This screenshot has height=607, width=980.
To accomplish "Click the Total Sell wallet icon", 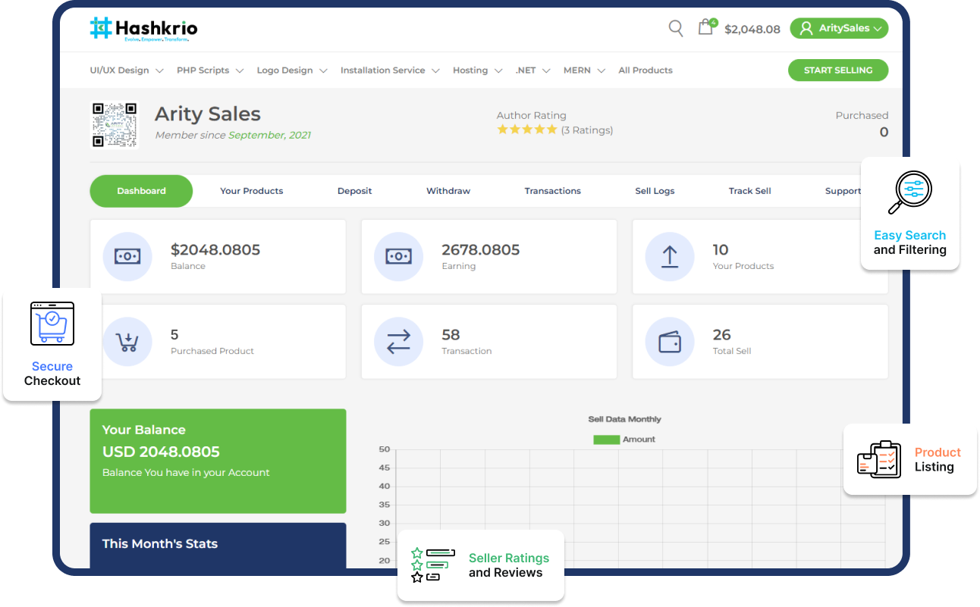I will 669,342.
